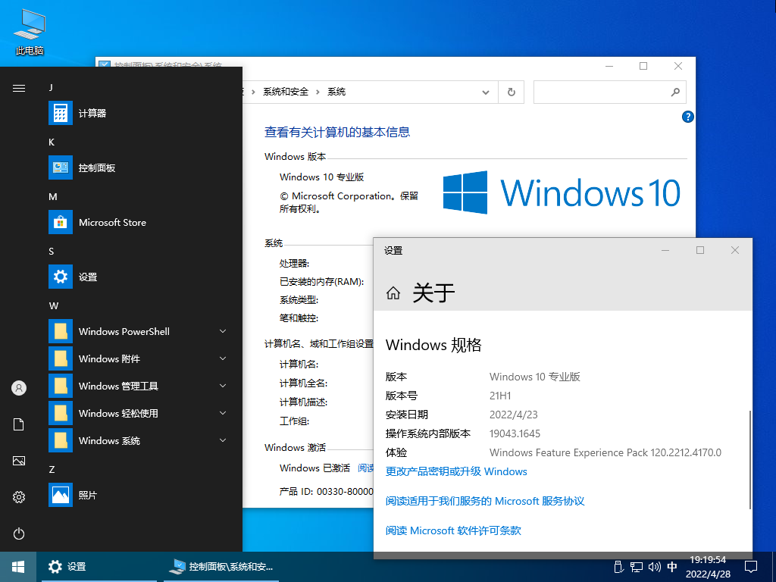776x582 pixels.
Task: Click the 阅读 link beside Windows 已激活
Action: pos(365,468)
